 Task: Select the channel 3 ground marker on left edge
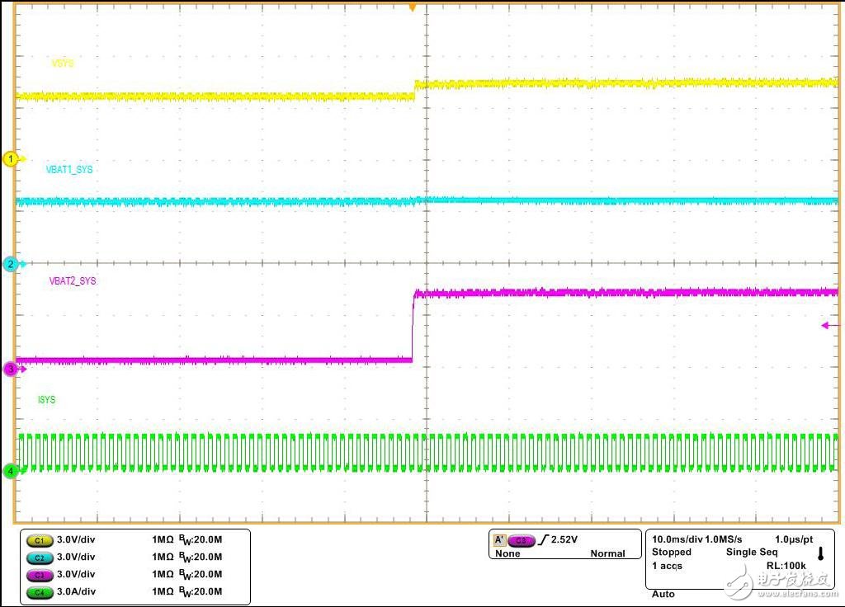point(12,369)
